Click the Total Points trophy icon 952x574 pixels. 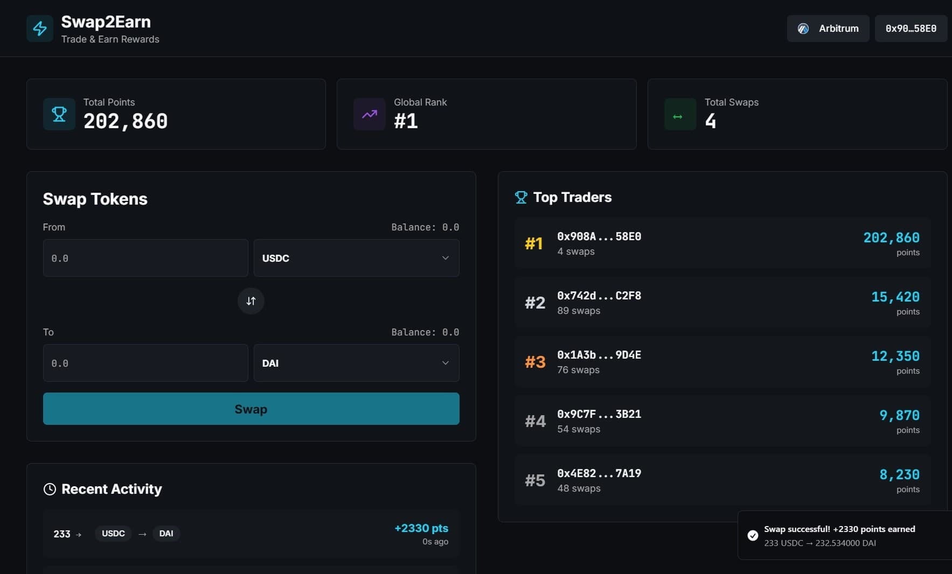pos(59,114)
